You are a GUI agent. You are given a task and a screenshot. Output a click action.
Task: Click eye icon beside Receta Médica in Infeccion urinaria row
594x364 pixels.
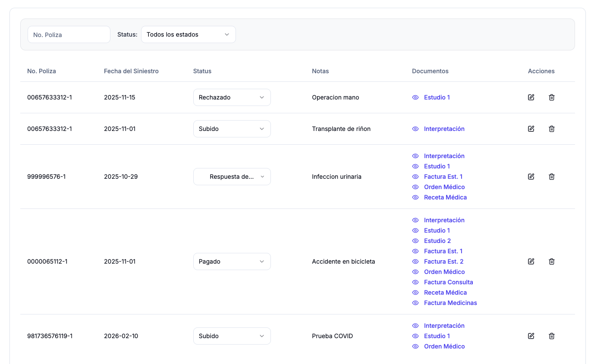click(x=415, y=197)
